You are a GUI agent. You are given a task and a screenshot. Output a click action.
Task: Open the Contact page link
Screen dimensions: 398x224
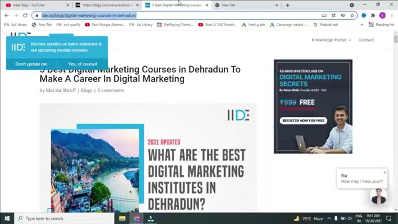click(366, 40)
